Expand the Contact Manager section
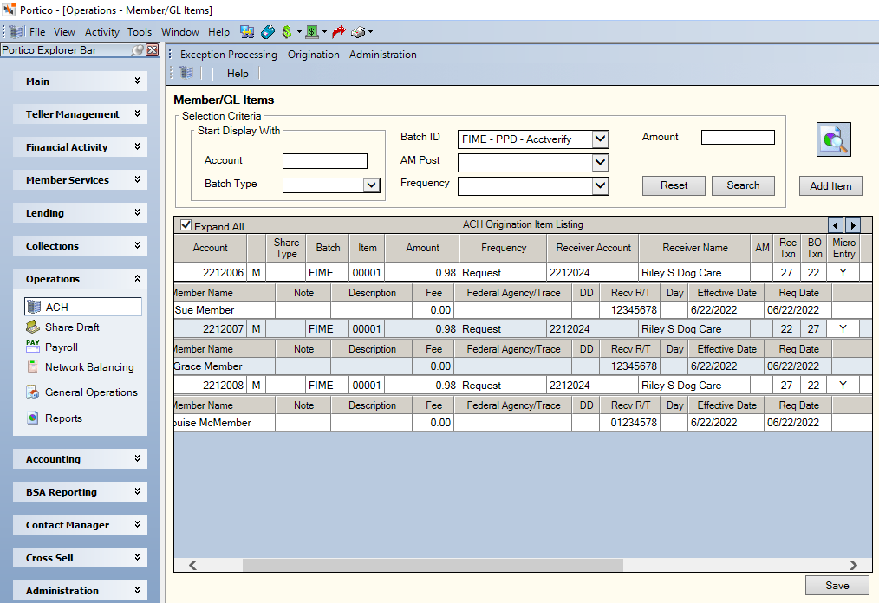Screen dimensions: 879x603 point(80,525)
